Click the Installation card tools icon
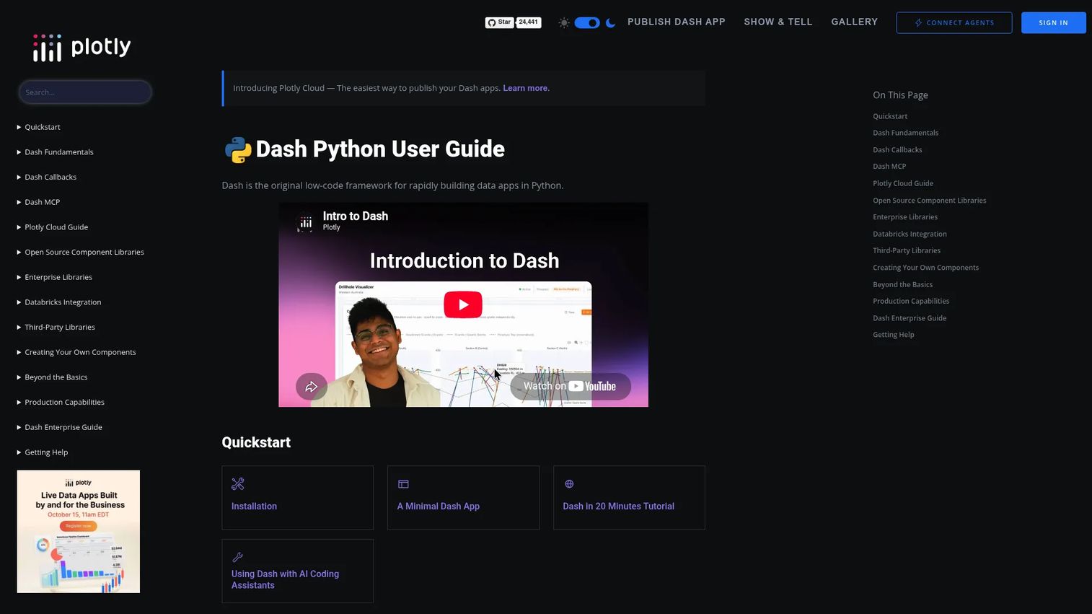The height and width of the screenshot is (614, 1092). (238, 484)
